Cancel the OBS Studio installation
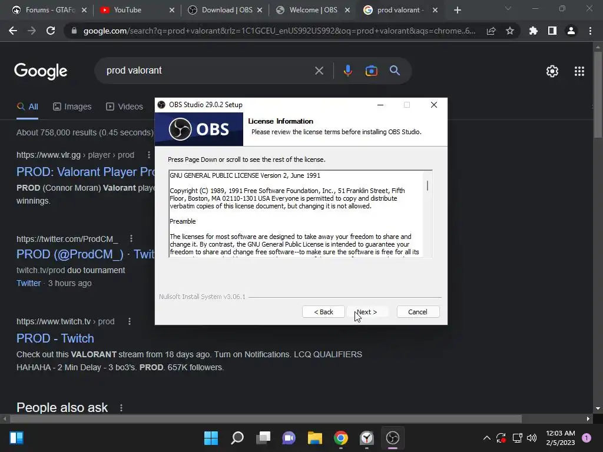This screenshot has height=452, width=603. pos(418,312)
